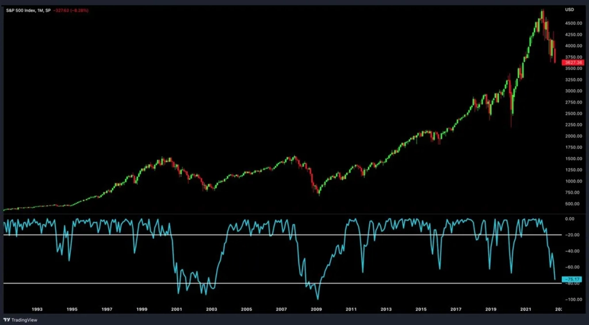
Task: Click the 1997 year on time axis
Action: pos(106,309)
